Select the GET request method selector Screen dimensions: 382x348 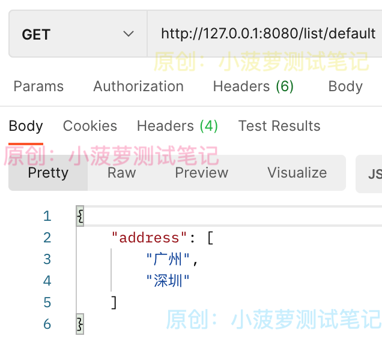(x=78, y=34)
